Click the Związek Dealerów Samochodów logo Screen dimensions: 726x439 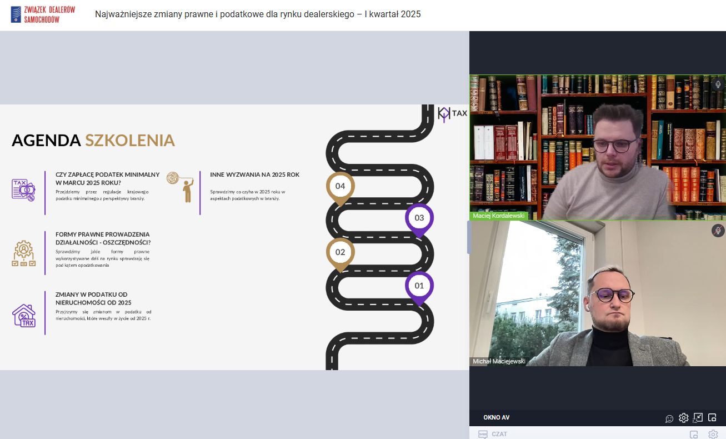coord(43,14)
